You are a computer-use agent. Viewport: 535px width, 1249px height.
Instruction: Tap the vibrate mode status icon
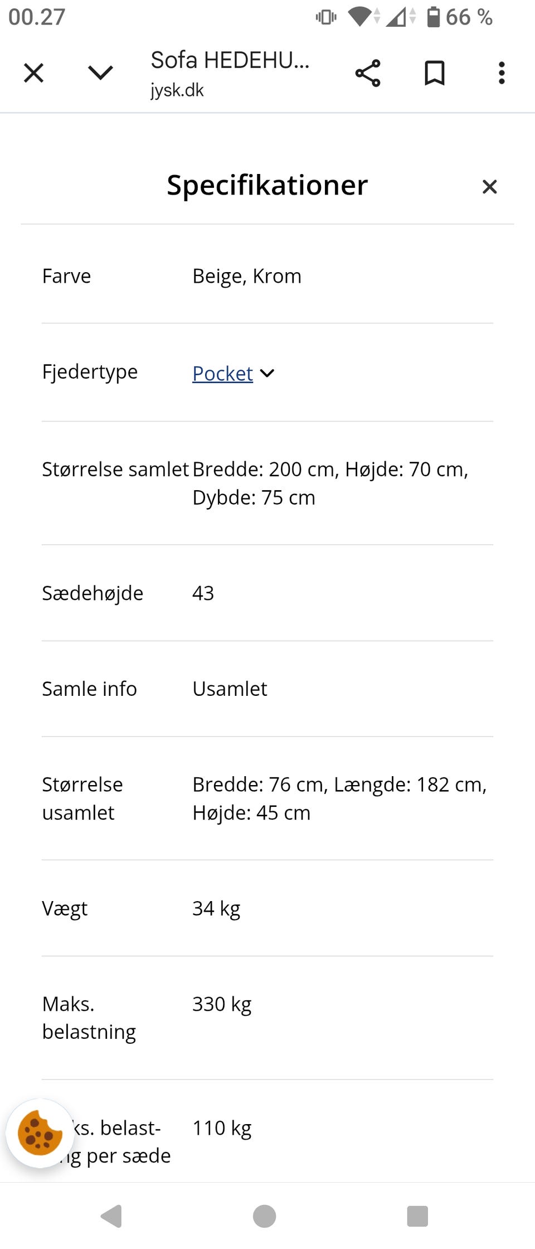click(x=327, y=17)
